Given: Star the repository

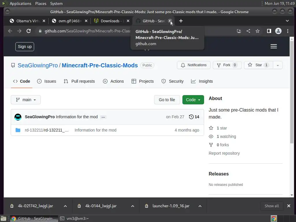Looking at the screenshot, I should [x=258, y=65].
